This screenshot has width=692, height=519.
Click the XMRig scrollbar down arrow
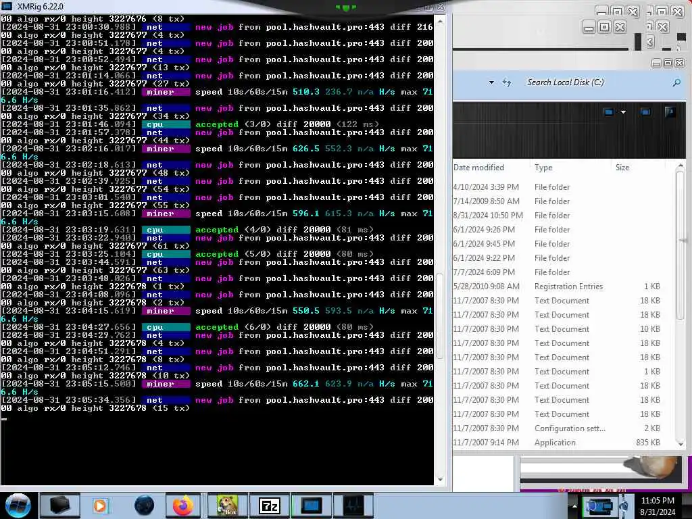(440, 480)
